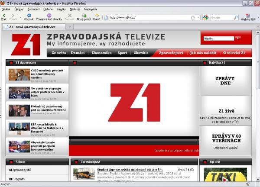Click the ZPRÁVY DNE panel
The width and height of the screenshot is (260, 187).
pos(225,81)
